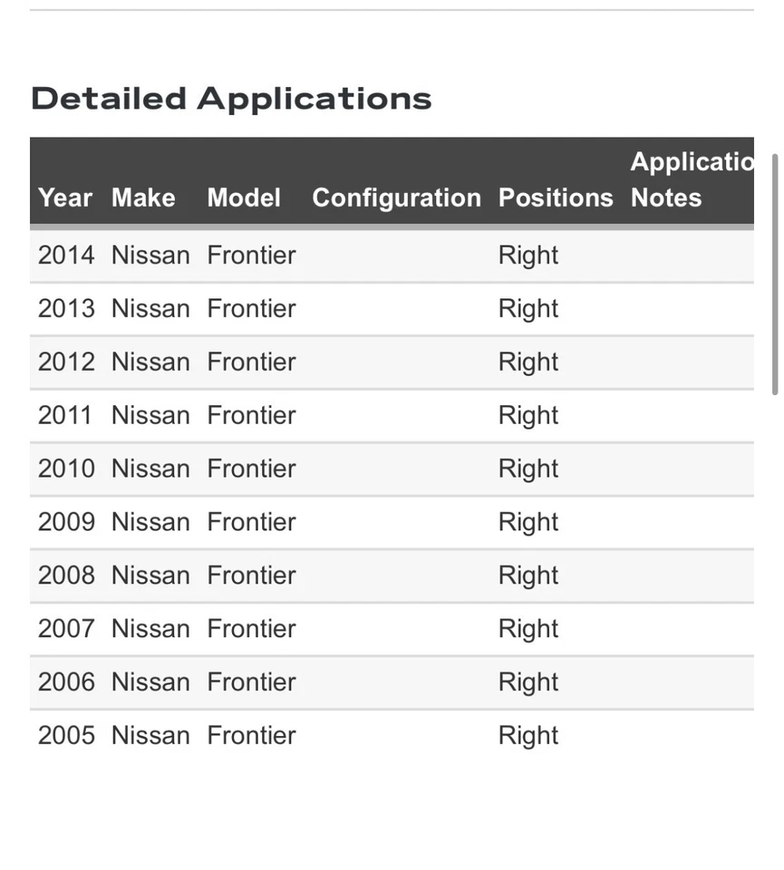
Task: Click the Detailed Applications heading
Action: point(231,99)
